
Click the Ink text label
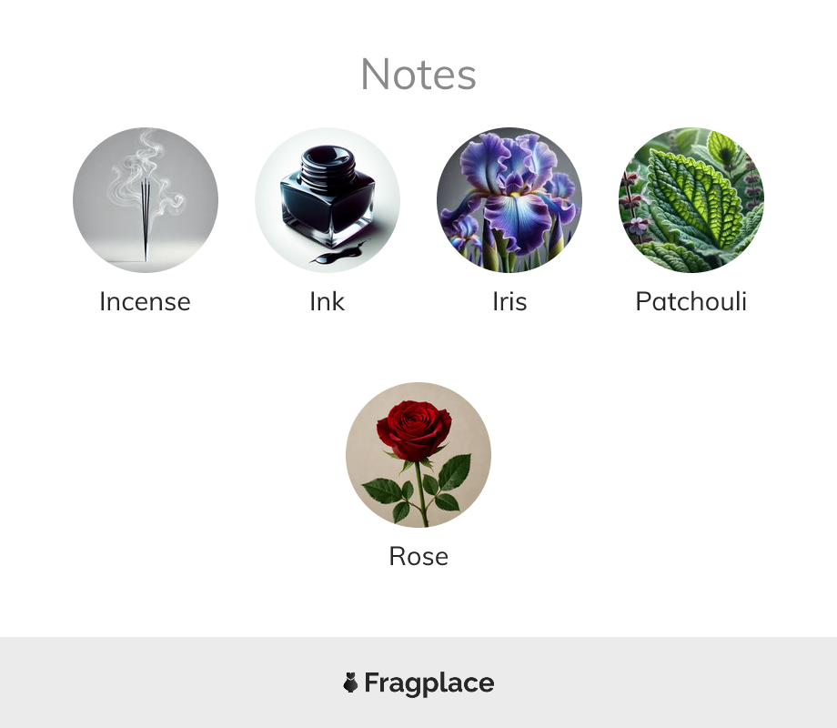click(328, 301)
